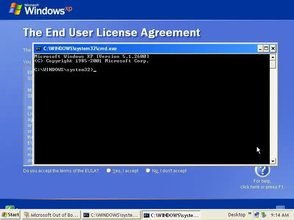This screenshot has width=294, height=220.
Task: Click the 'Microsoft Windows XP [Version 5.1.2600]' line
Action: tap(92, 56)
